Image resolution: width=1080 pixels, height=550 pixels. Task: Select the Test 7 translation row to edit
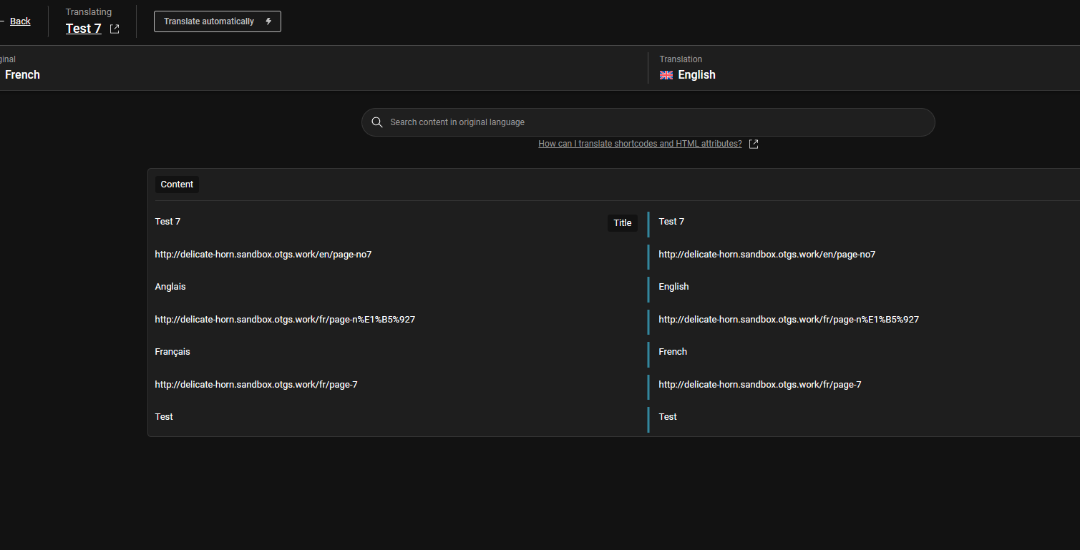click(x=787, y=222)
